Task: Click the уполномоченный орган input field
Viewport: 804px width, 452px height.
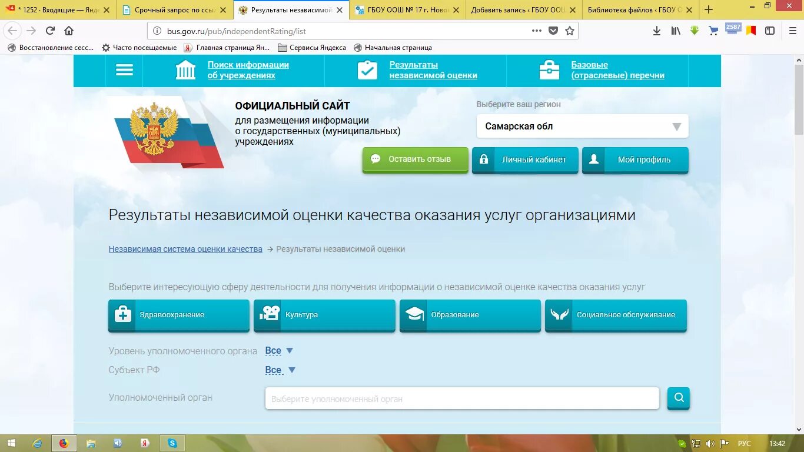Action: 462,398
